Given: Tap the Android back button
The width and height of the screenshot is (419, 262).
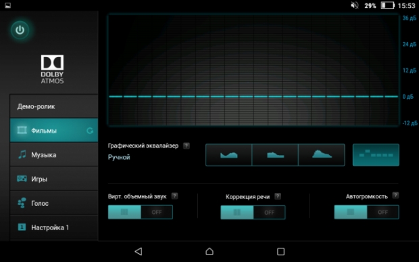Looking at the screenshot, I should click(x=139, y=251).
